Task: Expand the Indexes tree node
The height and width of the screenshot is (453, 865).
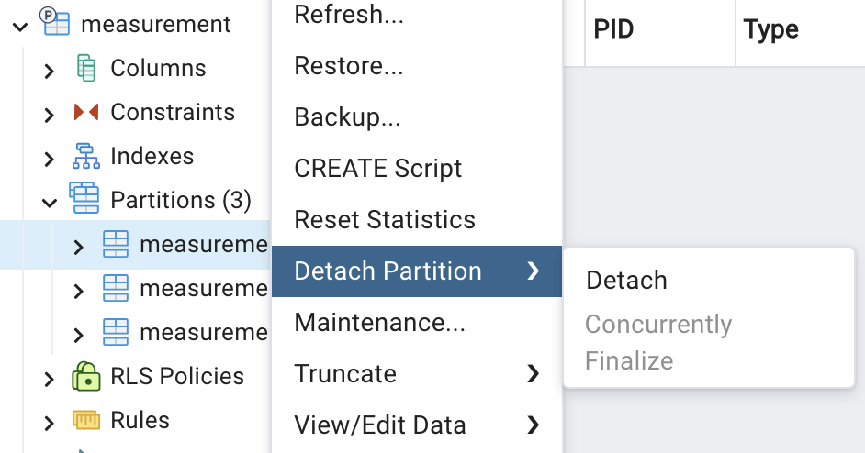Action: tap(50, 158)
